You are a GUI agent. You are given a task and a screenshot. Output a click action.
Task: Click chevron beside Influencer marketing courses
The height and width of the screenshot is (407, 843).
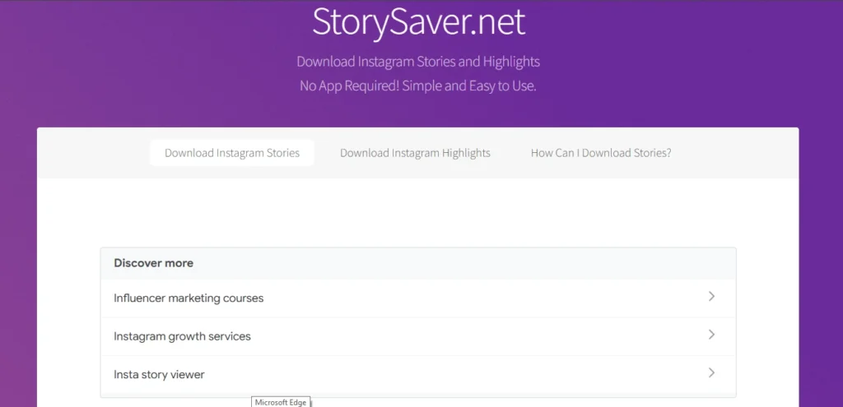coord(711,296)
